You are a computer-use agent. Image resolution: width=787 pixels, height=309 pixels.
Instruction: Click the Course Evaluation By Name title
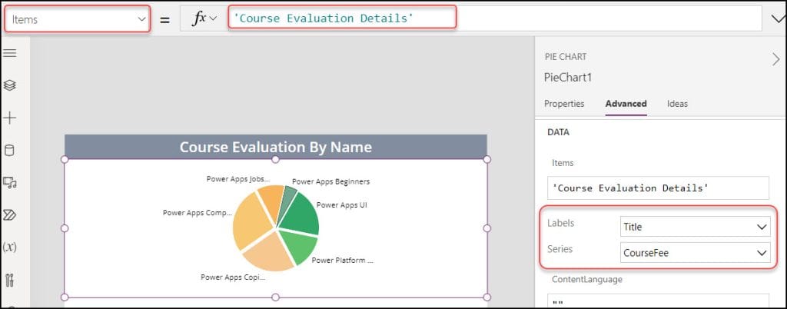pyautogui.click(x=276, y=147)
